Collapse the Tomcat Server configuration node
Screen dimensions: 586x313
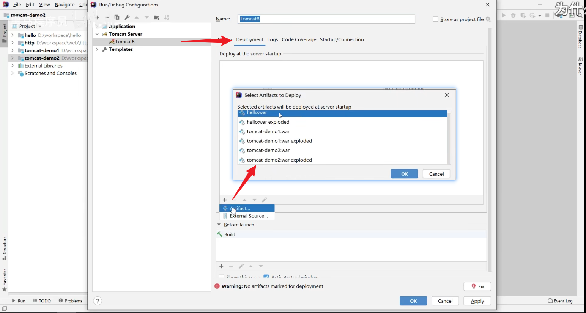click(97, 34)
